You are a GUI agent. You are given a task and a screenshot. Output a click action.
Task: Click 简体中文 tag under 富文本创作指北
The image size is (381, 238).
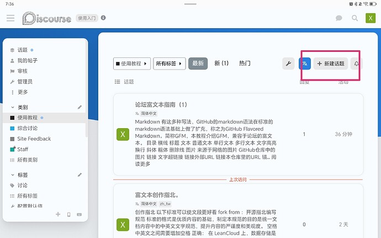[149, 204]
